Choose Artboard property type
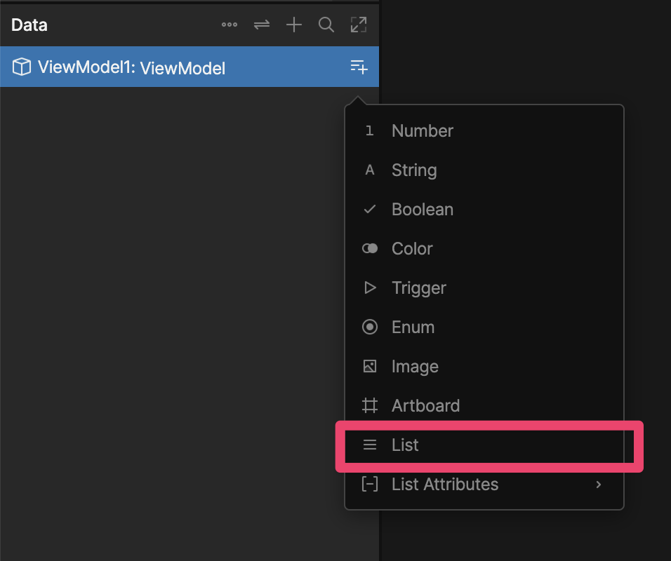671x561 pixels. pyautogui.click(x=484, y=406)
